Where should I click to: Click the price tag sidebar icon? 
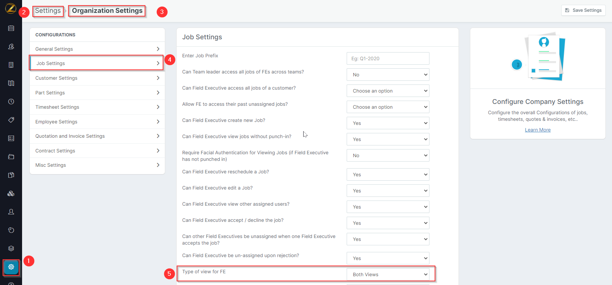pos(11,120)
